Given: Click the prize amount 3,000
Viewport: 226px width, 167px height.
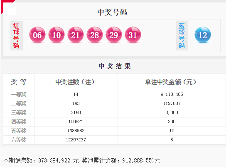Looking at the screenshot, I should point(172,112).
